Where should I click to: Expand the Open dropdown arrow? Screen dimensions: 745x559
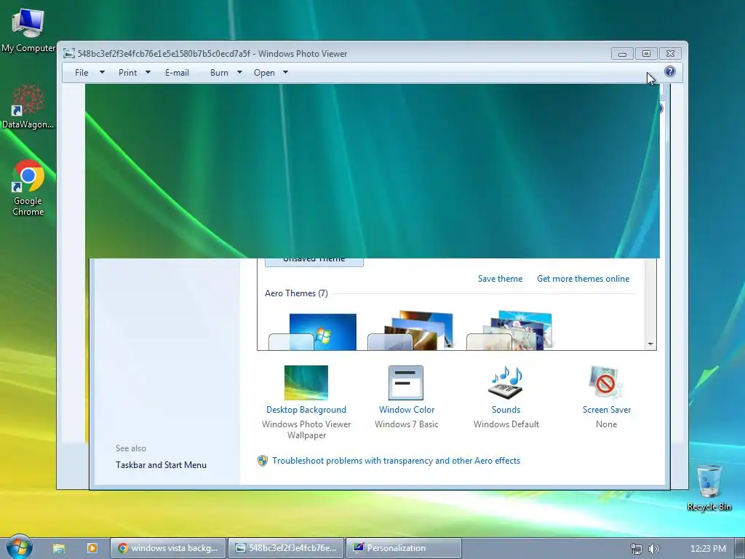[x=285, y=72]
